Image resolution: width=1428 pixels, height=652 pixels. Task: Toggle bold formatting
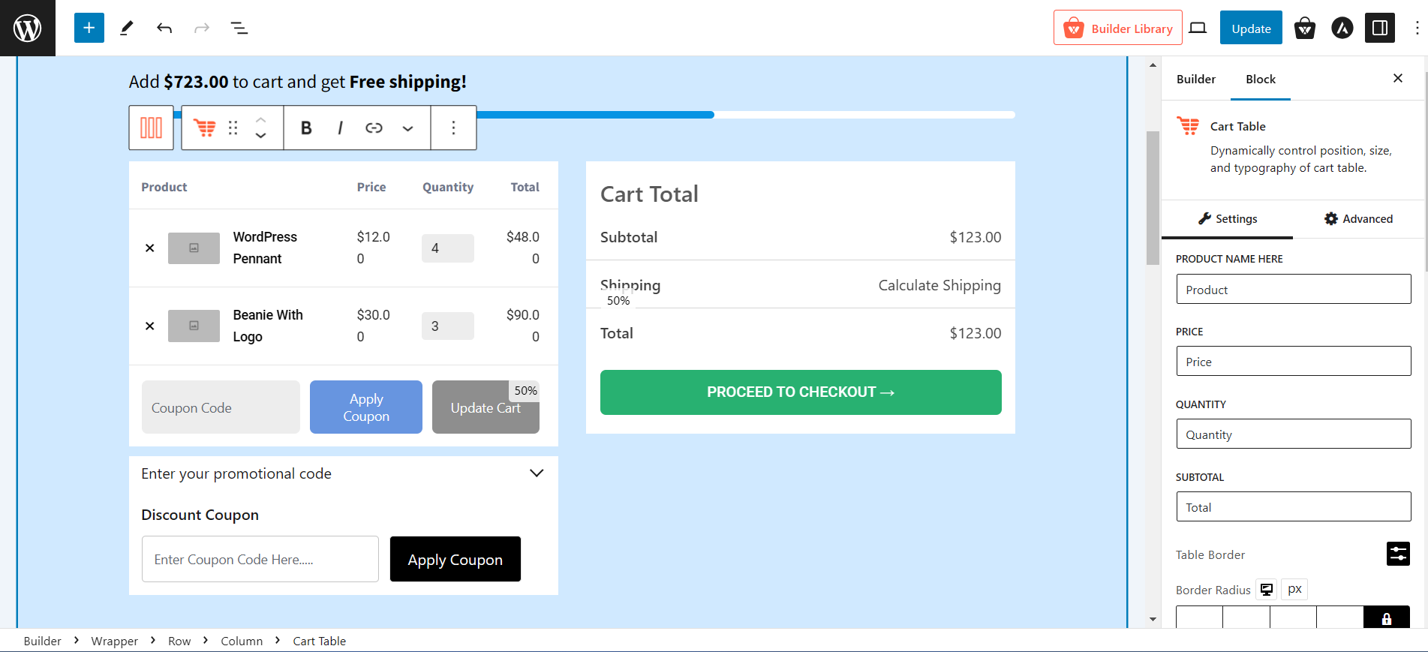click(306, 128)
